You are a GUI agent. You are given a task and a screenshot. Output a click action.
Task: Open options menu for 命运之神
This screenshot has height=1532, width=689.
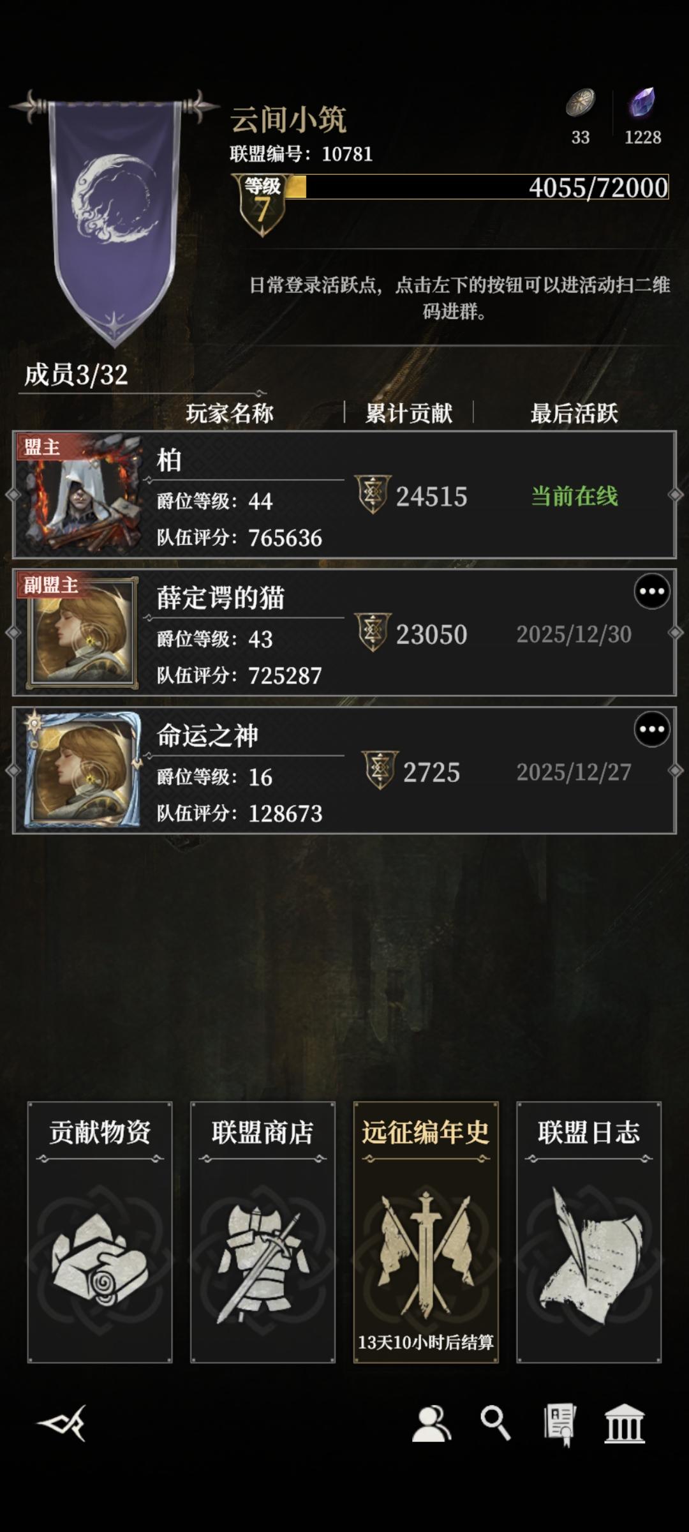(x=651, y=729)
